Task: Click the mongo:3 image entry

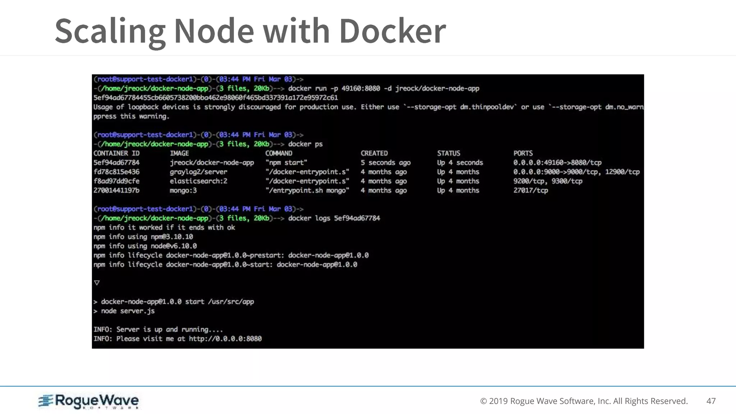Action: click(x=183, y=190)
